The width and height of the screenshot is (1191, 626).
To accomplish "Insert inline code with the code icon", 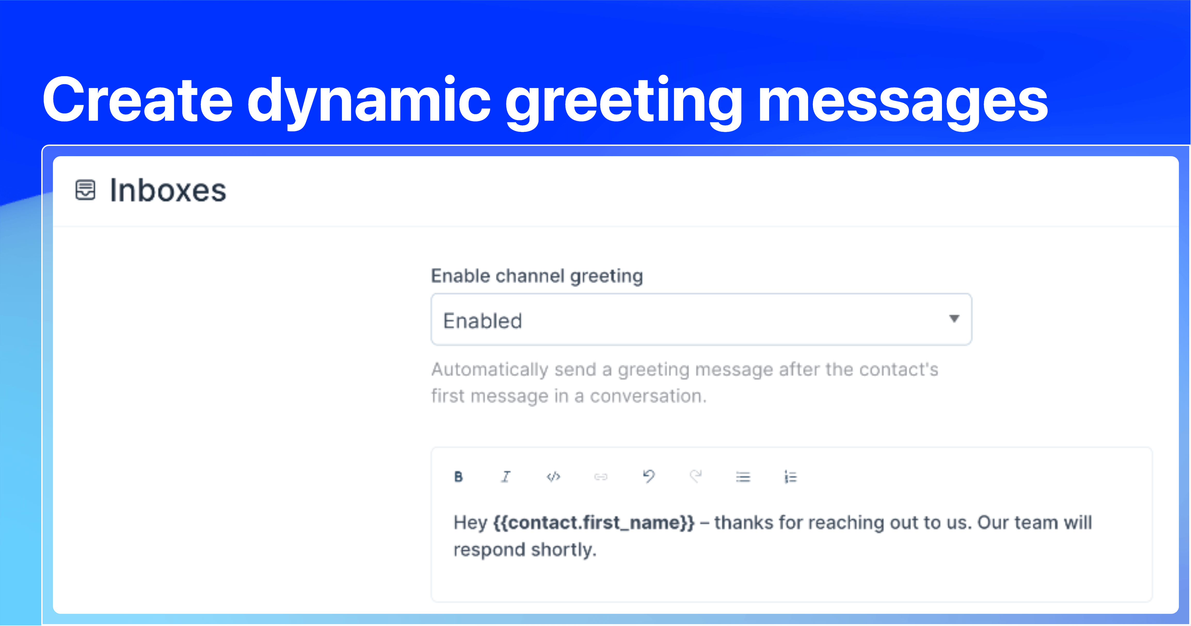I will [x=553, y=477].
